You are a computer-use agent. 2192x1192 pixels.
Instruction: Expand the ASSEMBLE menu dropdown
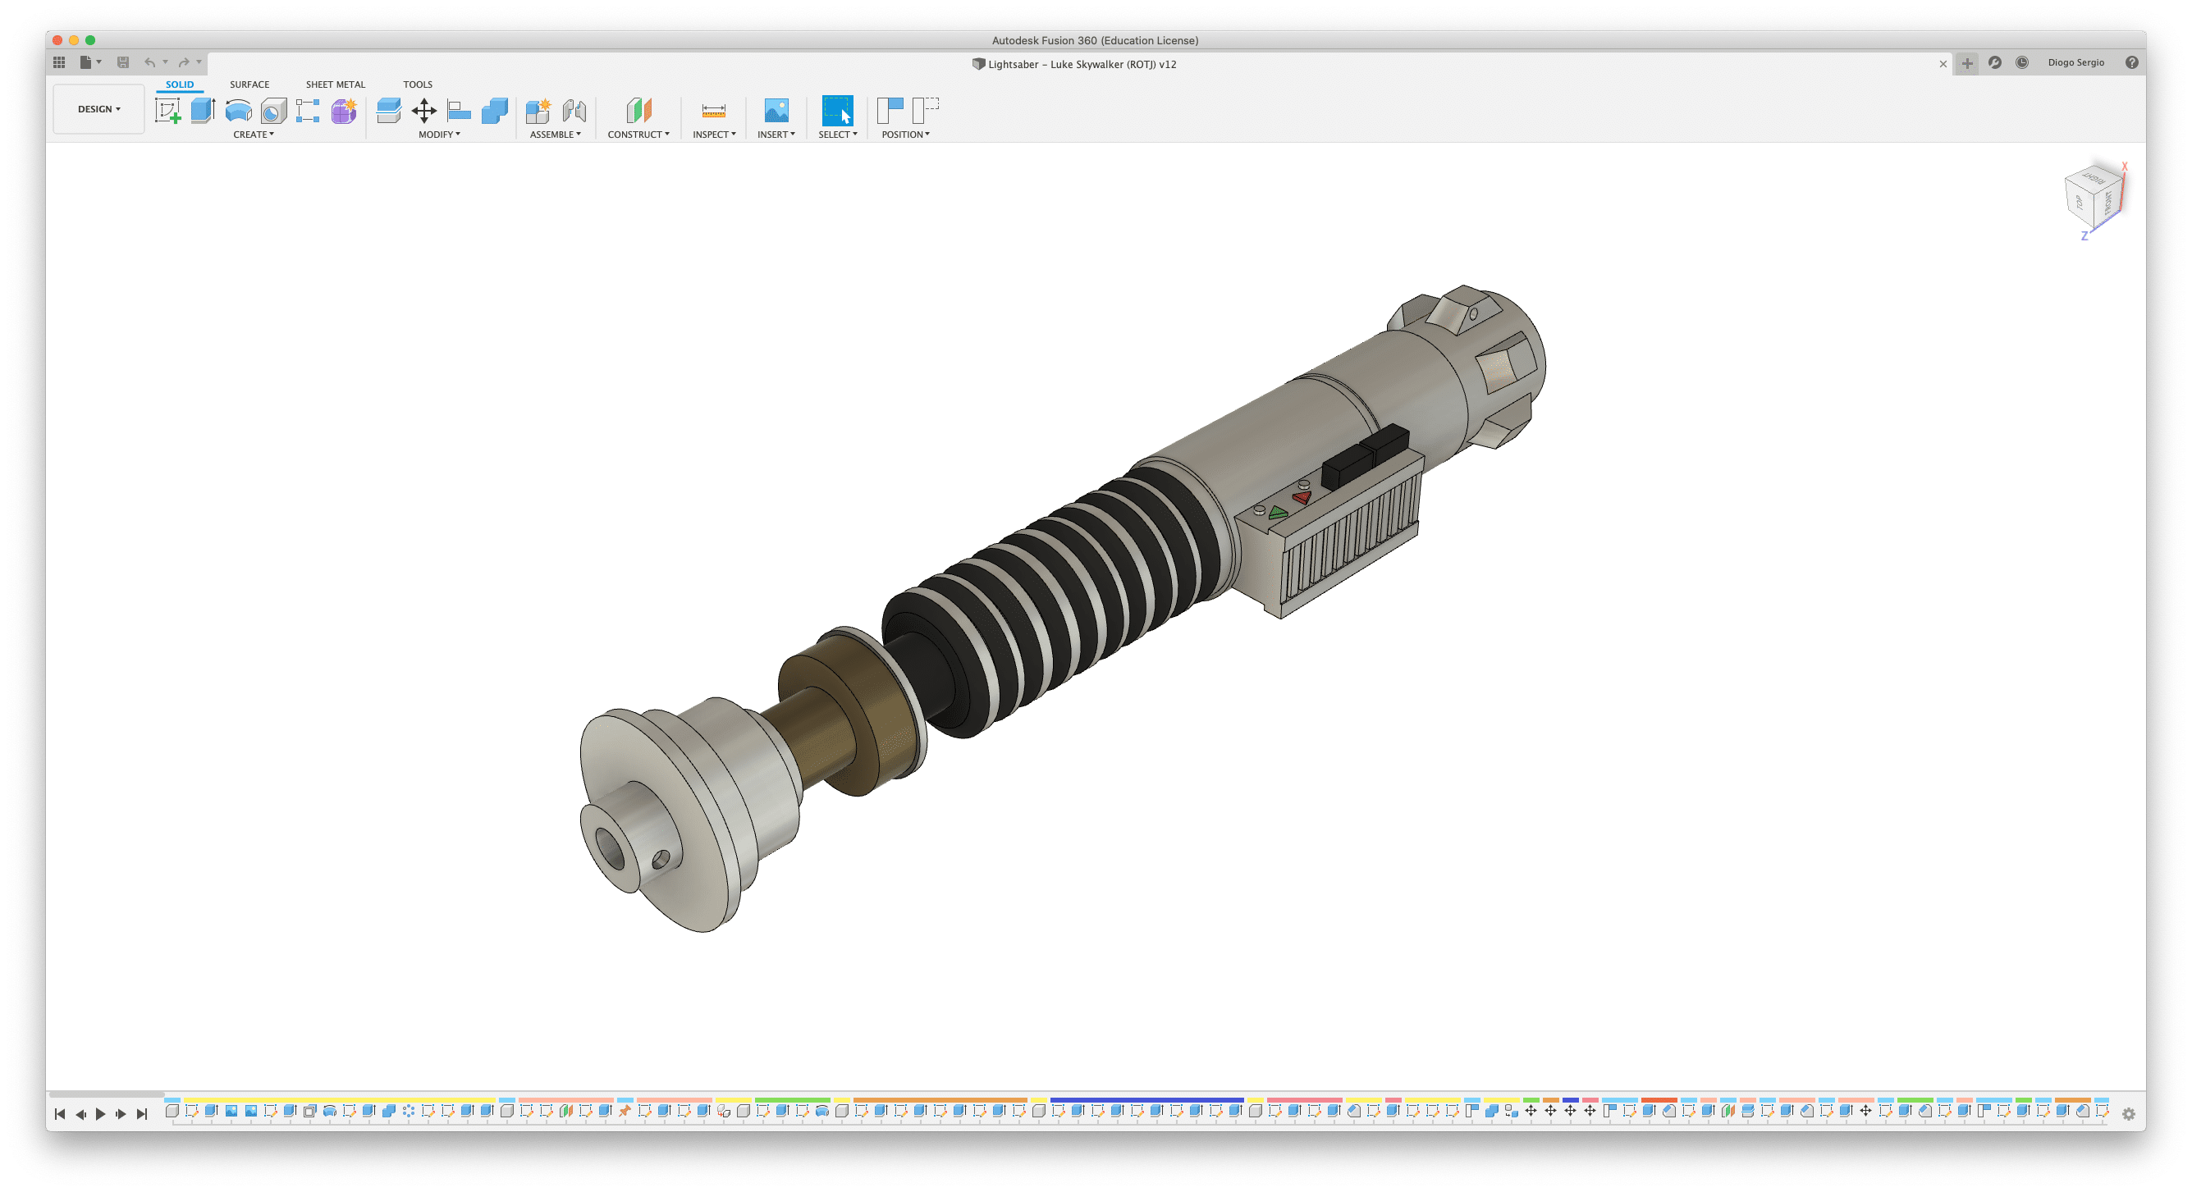(555, 135)
